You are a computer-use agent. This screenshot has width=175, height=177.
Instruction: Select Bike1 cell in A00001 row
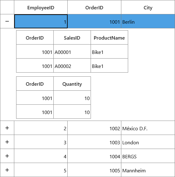coord(109,51)
